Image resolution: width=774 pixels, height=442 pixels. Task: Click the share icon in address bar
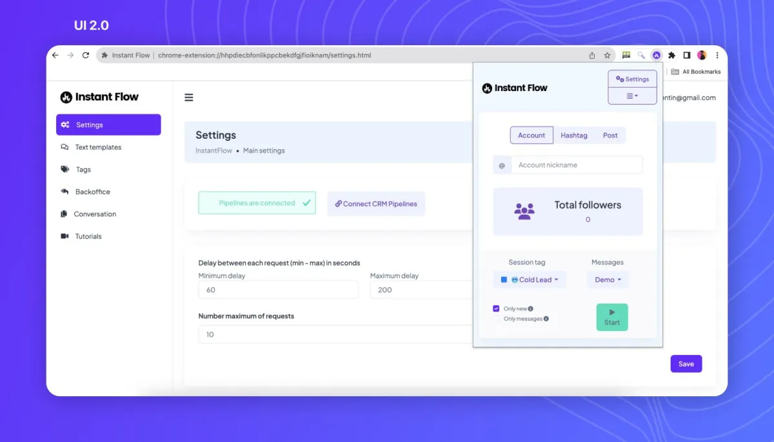coord(592,55)
